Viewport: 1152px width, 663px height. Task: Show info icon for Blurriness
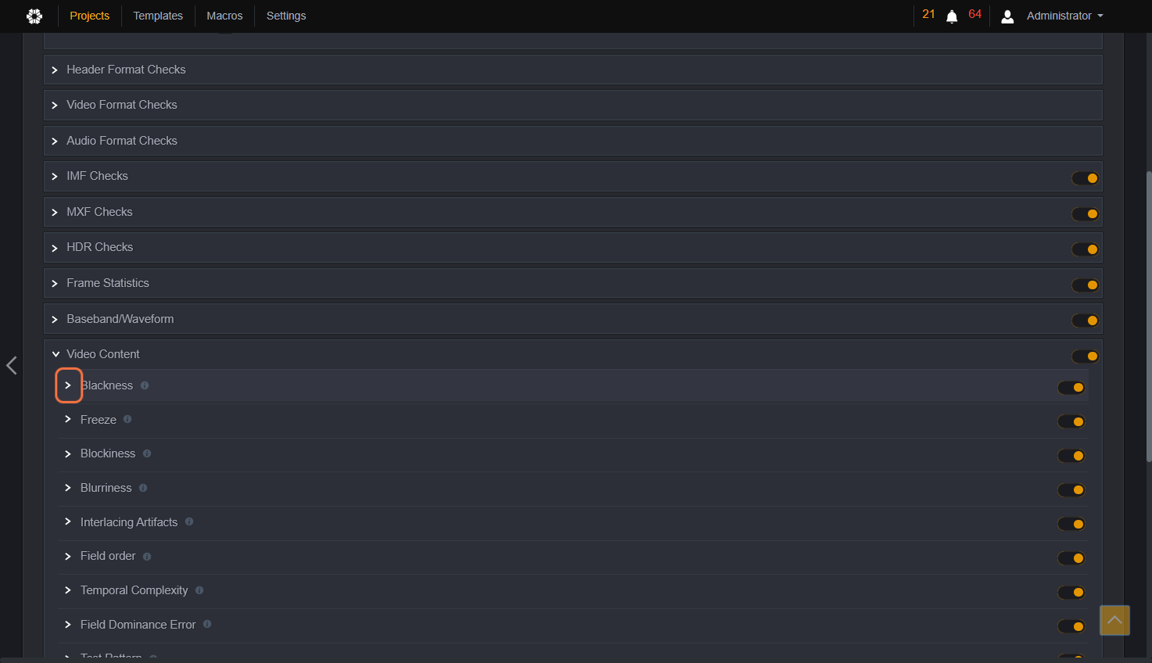[x=143, y=488]
